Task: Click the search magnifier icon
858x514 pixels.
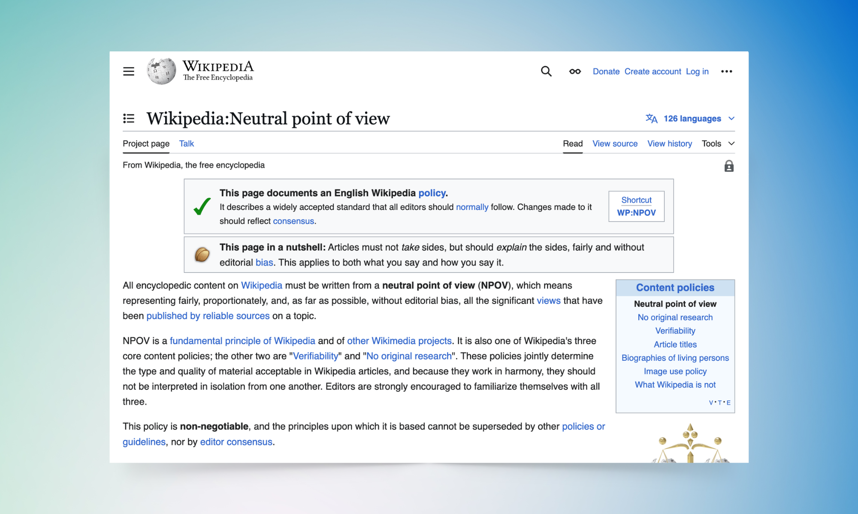Action: [x=546, y=72]
